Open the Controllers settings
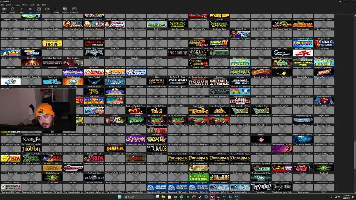 tap(74, 10)
